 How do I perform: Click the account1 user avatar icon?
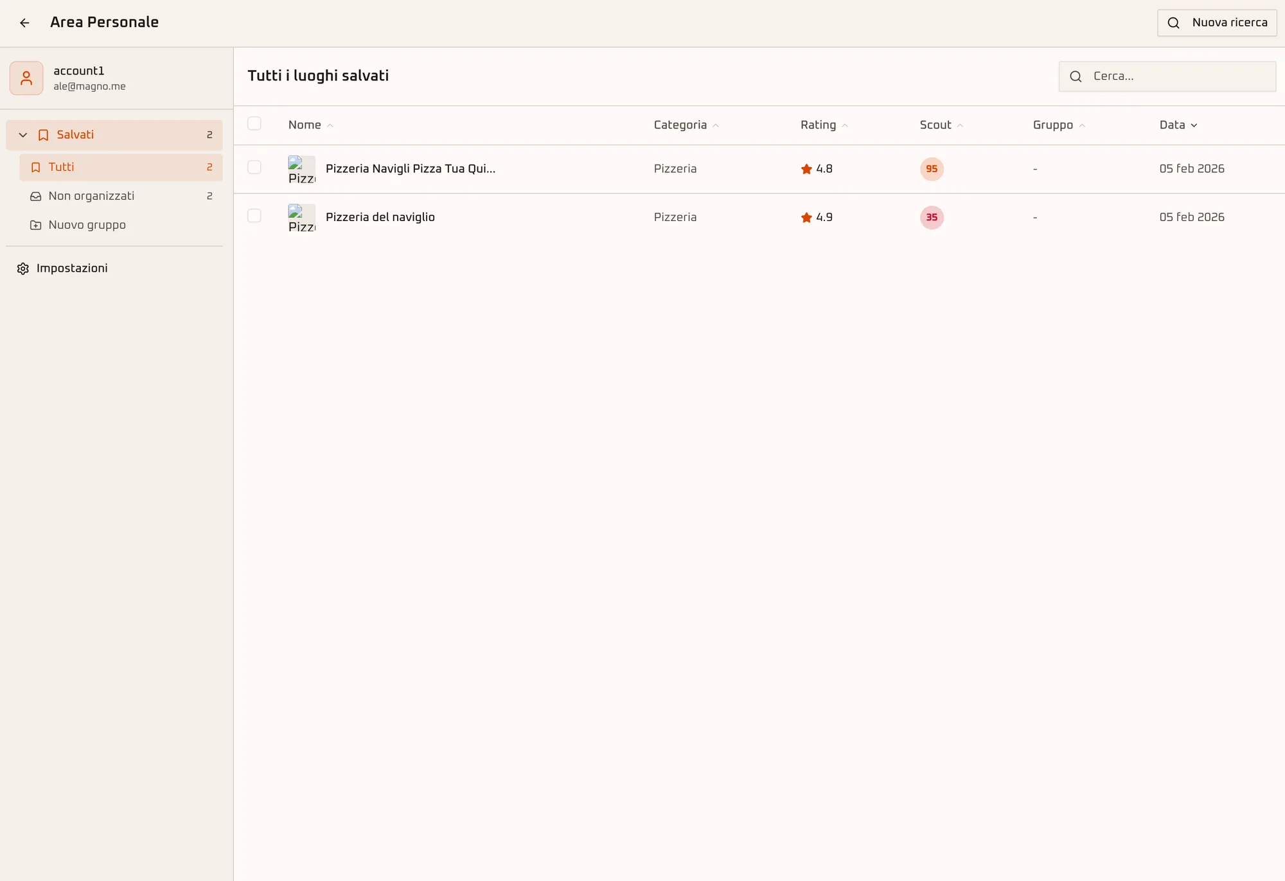click(x=26, y=78)
